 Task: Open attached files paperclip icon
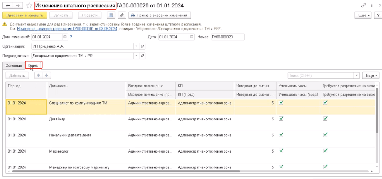tap(122, 15)
